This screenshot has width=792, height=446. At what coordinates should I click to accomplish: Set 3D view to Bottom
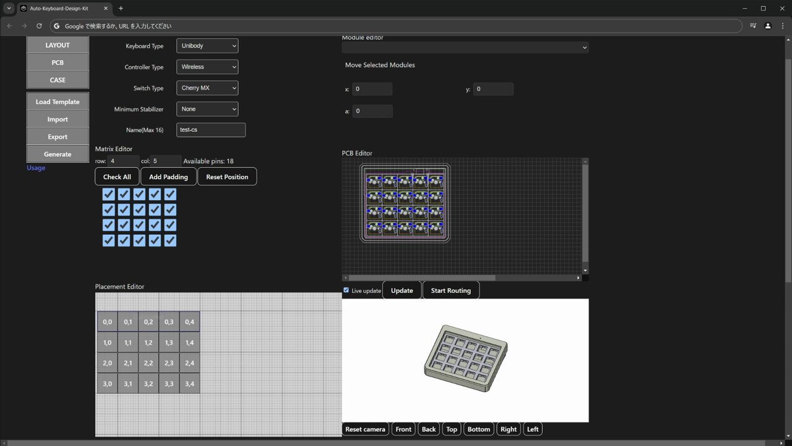click(479, 429)
